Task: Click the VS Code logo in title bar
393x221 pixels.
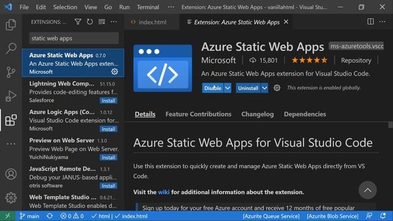Action: [8, 7]
